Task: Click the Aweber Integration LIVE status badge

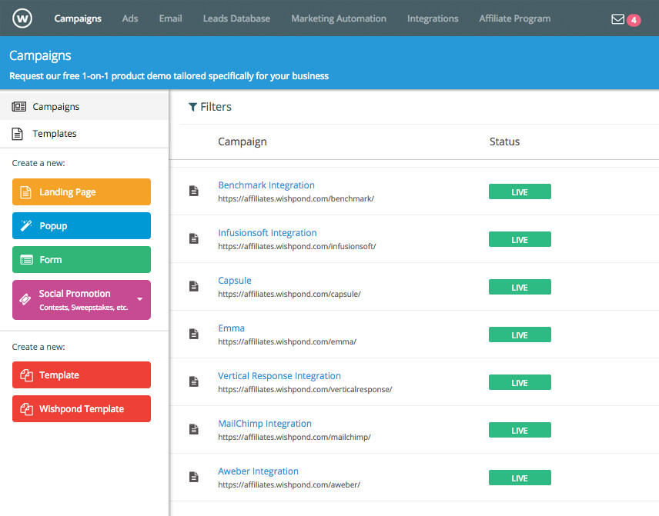Action: [x=520, y=478]
